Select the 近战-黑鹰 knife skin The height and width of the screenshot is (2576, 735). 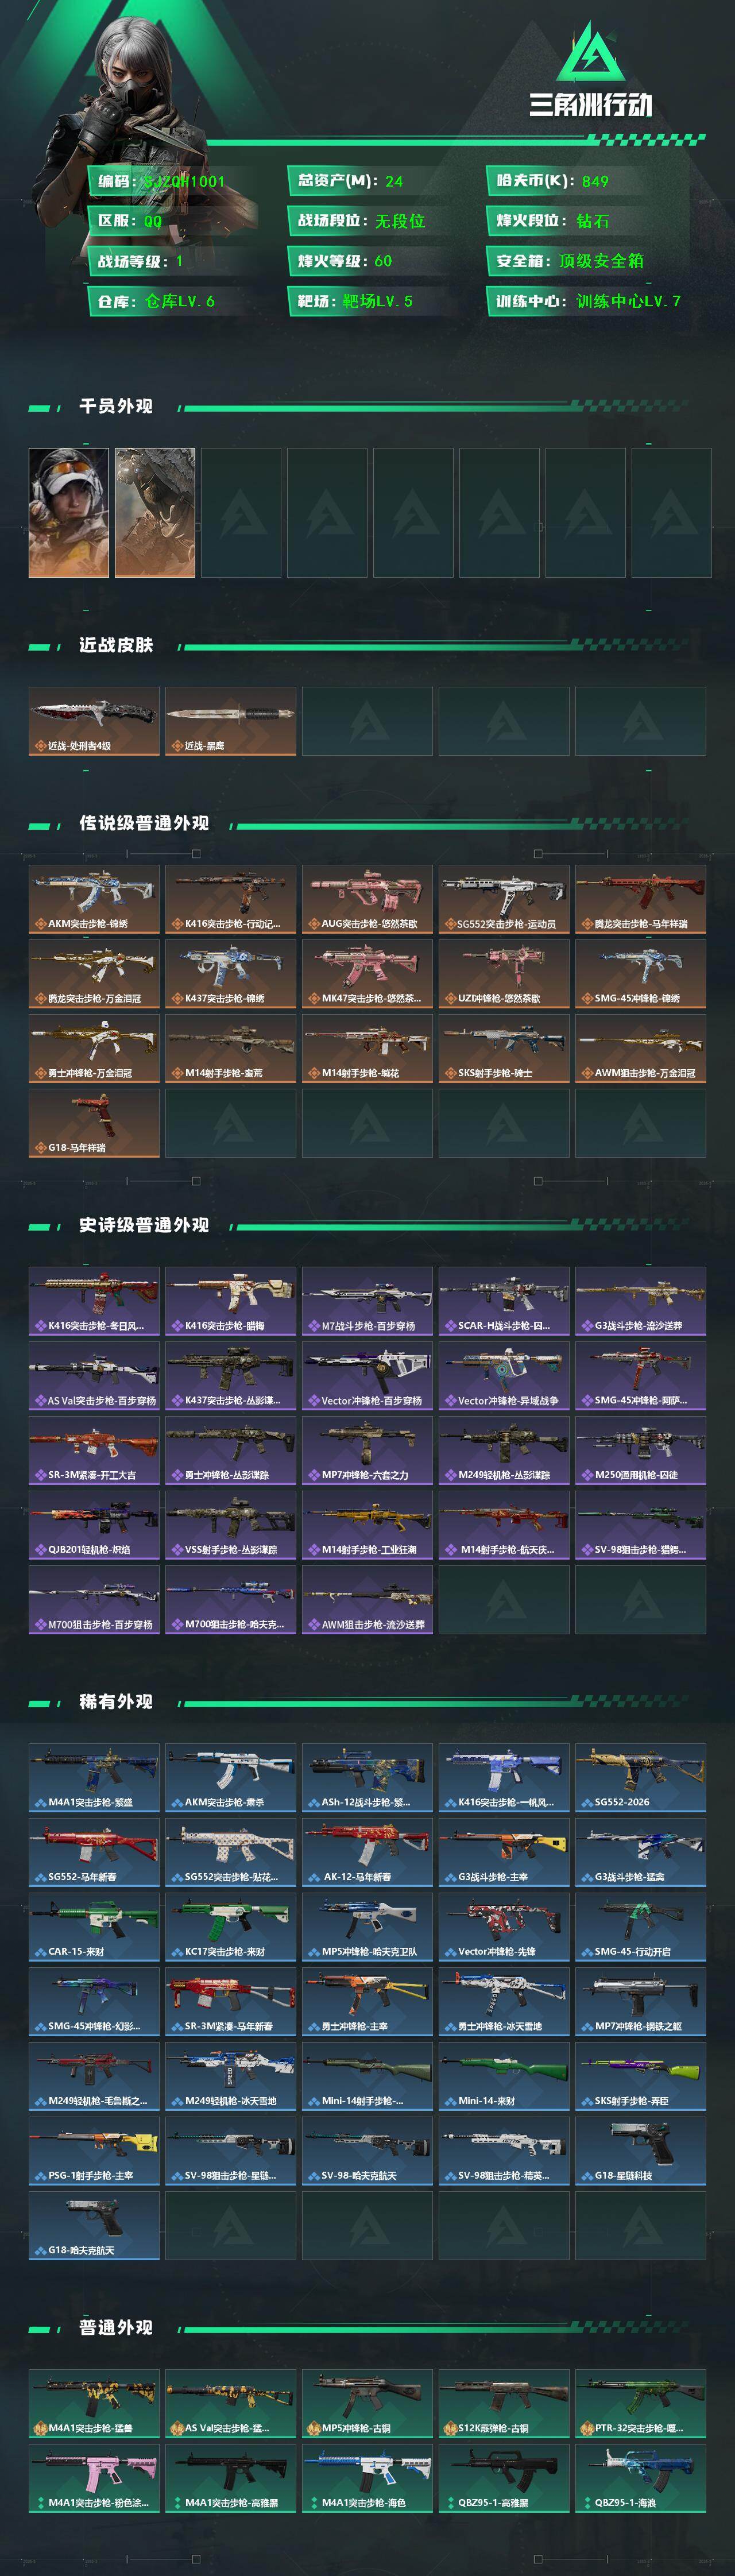click(x=230, y=721)
